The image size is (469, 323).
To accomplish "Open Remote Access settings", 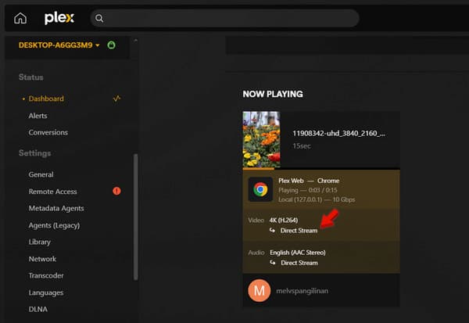I will [x=52, y=192].
